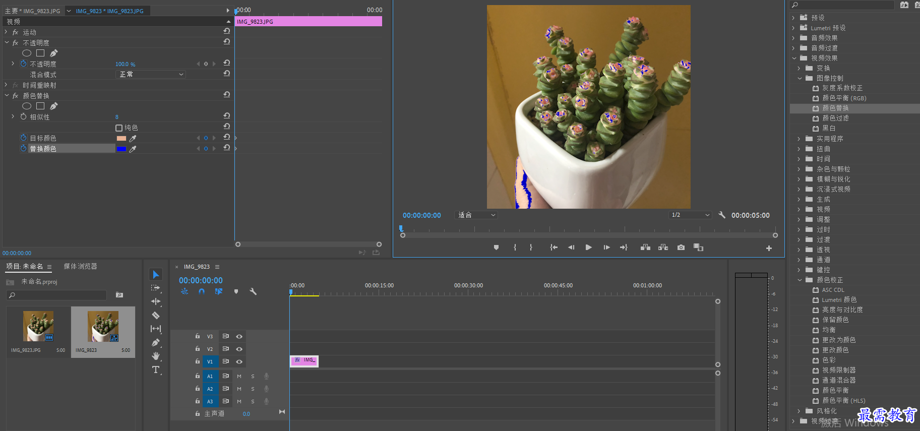Select the Pen tool in toolbar
Viewport: 920px width, 431px height.
[x=156, y=343]
